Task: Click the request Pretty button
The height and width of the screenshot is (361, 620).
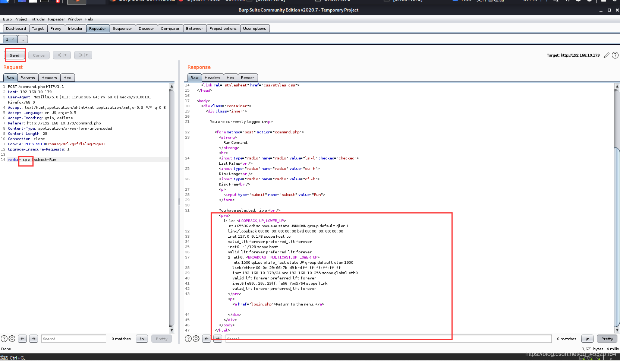Action: [x=162, y=339]
